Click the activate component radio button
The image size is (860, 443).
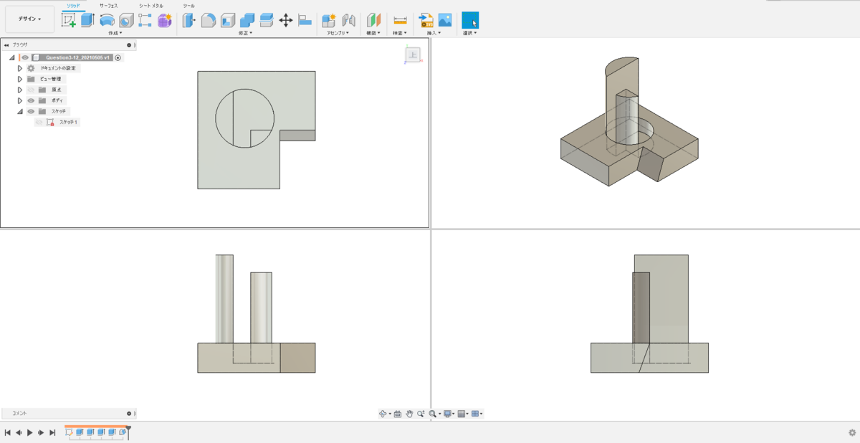(x=118, y=57)
